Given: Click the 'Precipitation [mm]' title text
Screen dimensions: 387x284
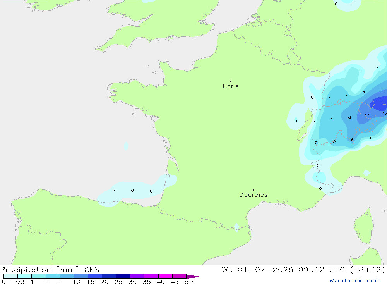Looking at the screenshot, I should click(x=39, y=270).
